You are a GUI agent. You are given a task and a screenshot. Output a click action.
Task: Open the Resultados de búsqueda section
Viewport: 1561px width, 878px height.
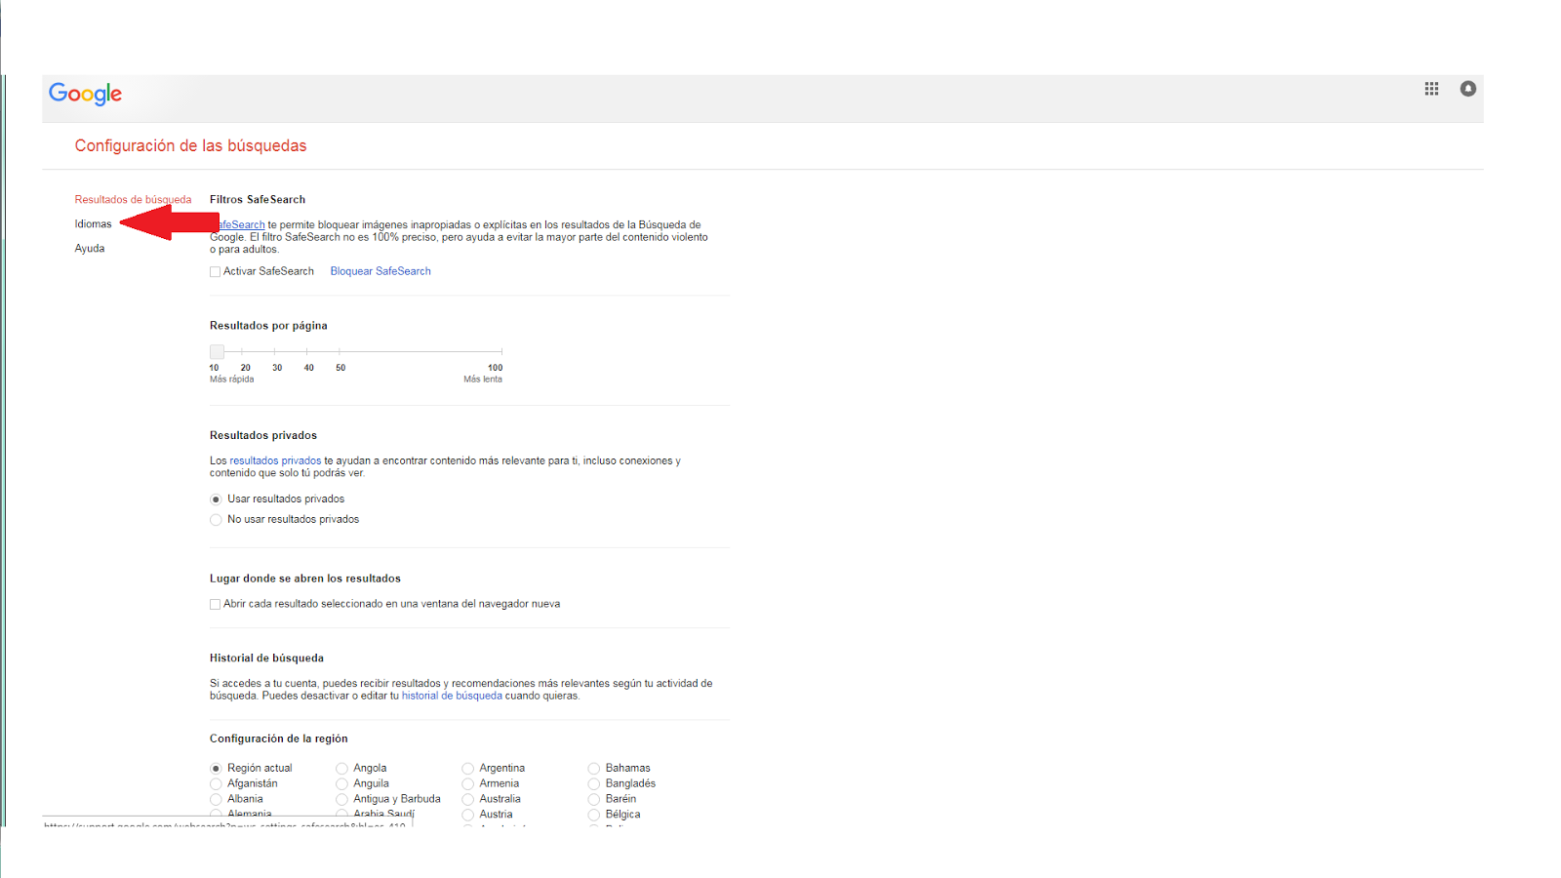click(133, 200)
